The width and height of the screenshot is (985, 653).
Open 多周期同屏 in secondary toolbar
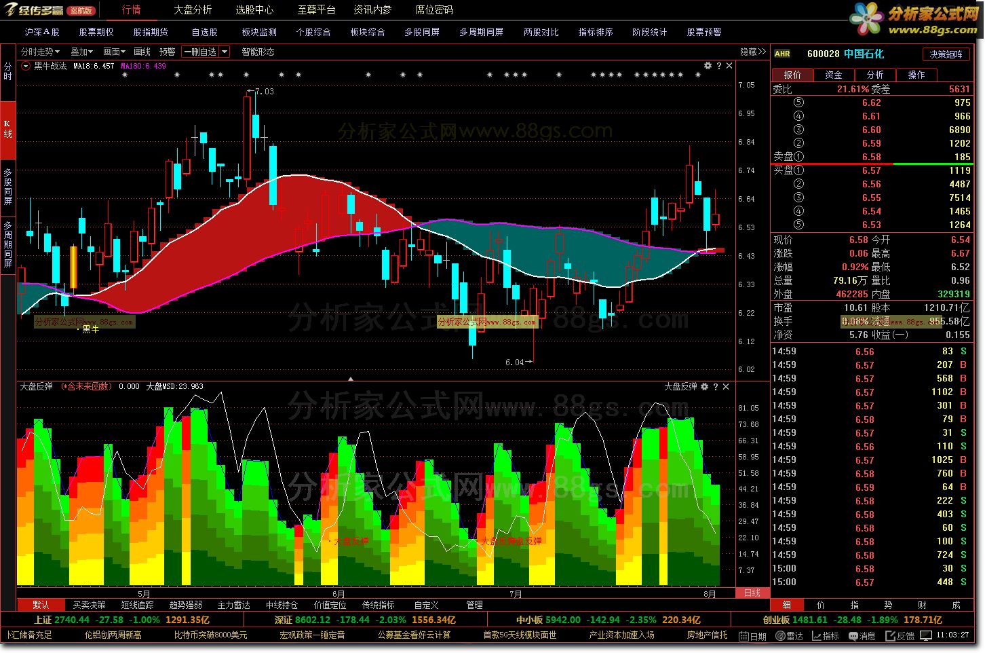point(481,32)
